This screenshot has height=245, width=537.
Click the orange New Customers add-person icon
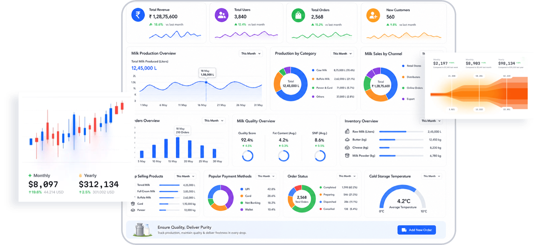point(373,15)
